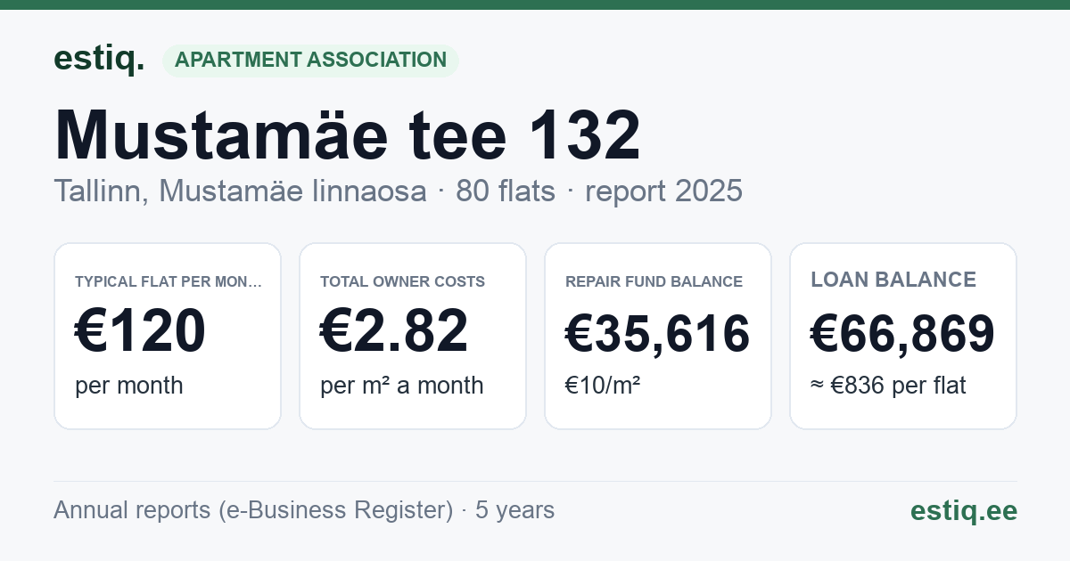
Task: Click the Annual reports source note
Action: pos(304,510)
